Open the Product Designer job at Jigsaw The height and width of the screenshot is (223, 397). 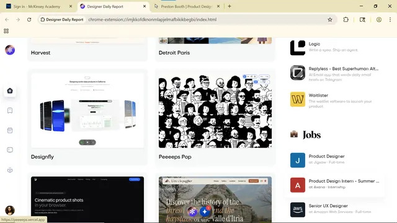[x=327, y=156]
